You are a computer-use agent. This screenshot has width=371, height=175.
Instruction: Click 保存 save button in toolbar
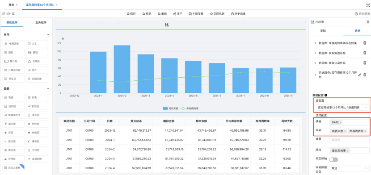click(x=131, y=14)
